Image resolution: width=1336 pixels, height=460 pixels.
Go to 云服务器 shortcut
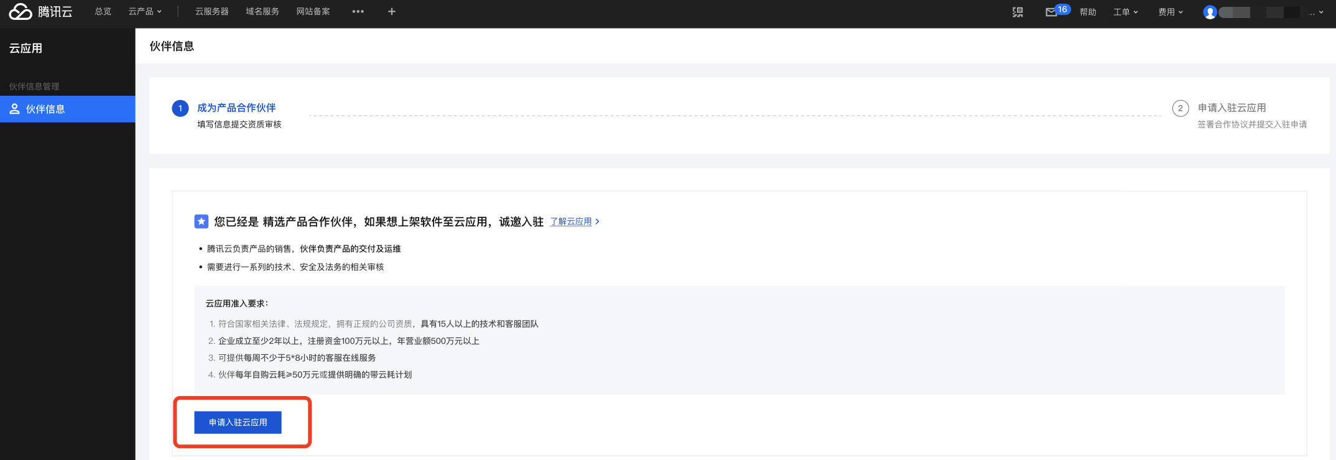212,12
